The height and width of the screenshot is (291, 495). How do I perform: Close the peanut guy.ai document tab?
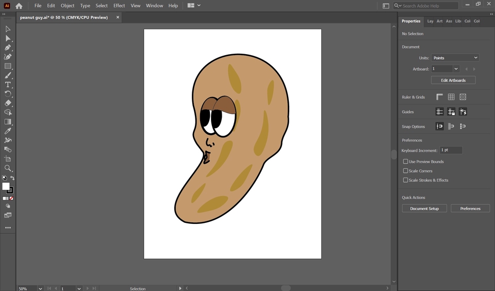[118, 18]
